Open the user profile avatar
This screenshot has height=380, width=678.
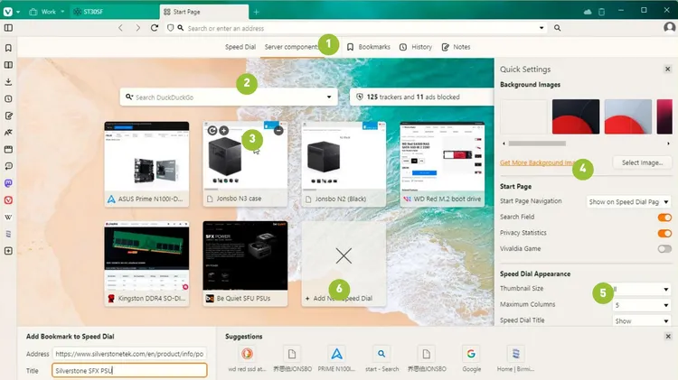pos(669,28)
